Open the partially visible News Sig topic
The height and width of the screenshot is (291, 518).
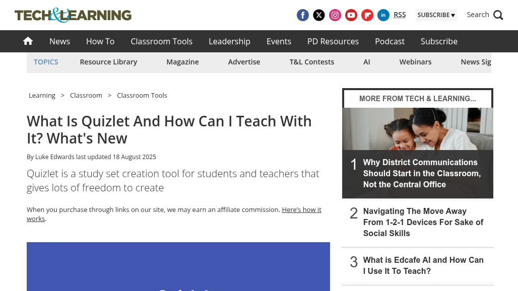coord(476,62)
